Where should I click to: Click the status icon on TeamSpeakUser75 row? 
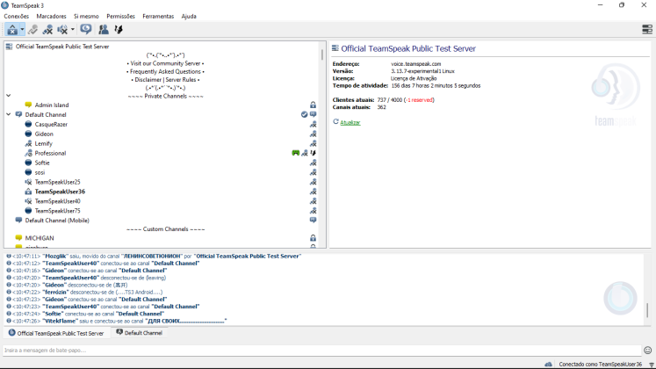313,211
